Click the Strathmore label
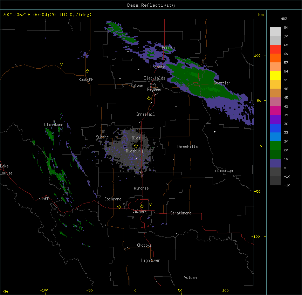This screenshot has height=295, width=302. coord(181,213)
